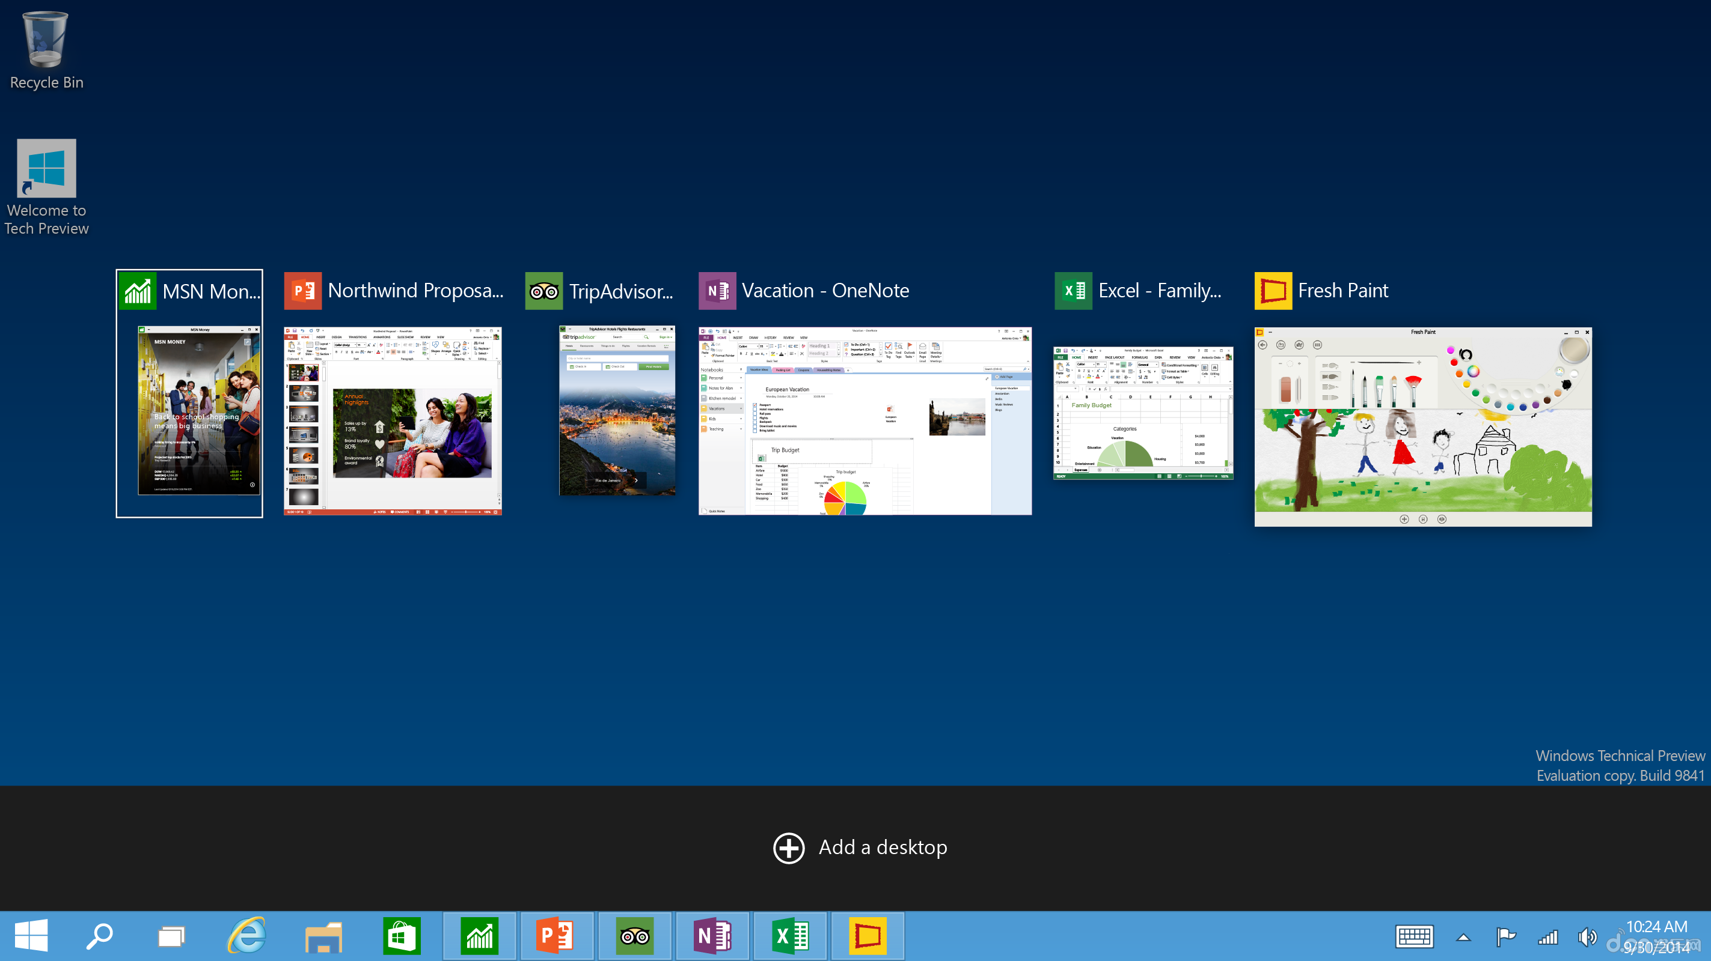1711x961 pixels.
Task: Open Task View virtual desktops panel
Action: (174, 935)
